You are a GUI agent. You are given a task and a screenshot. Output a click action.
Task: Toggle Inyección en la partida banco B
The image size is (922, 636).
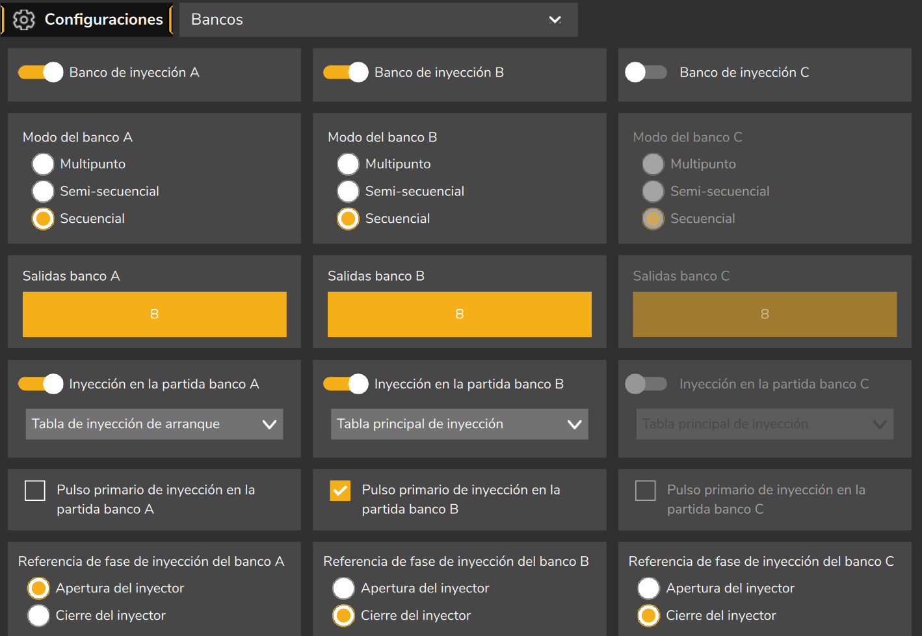coord(346,384)
